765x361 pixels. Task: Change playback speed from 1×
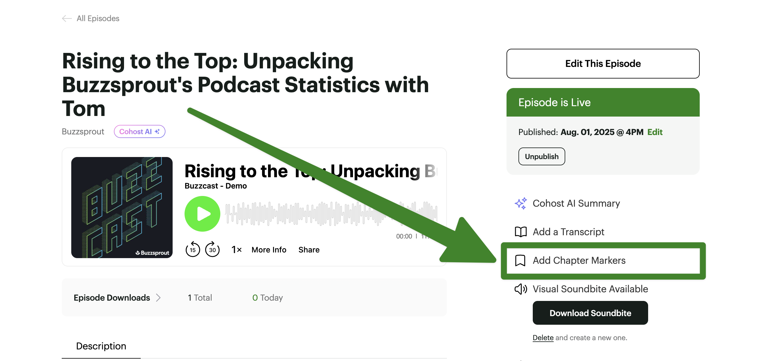point(236,249)
